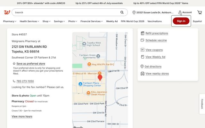The height and width of the screenshot is (128, 205).
Task: Click Refill prescriptions link
Action: pos(157,33)
